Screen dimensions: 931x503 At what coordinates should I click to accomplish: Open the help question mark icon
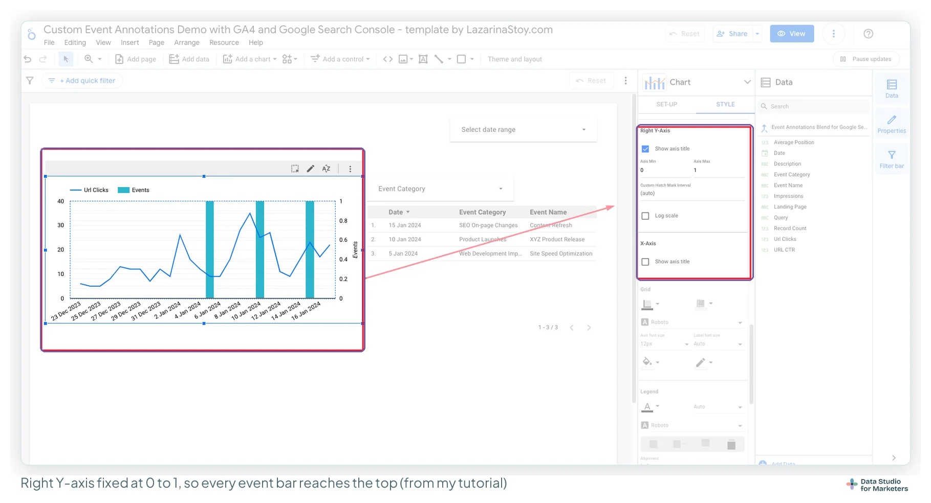click(x=868, y=34)
